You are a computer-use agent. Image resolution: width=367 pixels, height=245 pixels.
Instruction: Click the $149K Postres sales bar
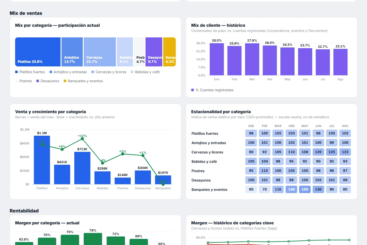123,181
